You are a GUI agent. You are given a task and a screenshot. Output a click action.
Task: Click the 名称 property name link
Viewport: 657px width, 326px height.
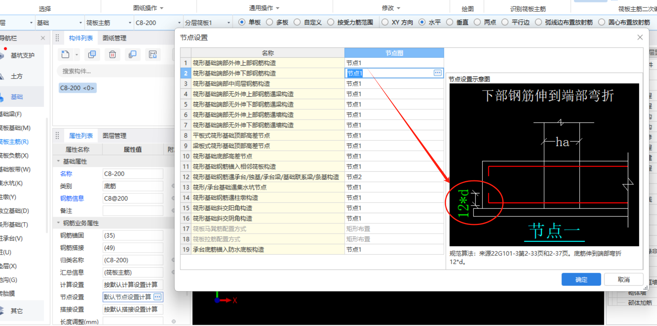point(66,174)
